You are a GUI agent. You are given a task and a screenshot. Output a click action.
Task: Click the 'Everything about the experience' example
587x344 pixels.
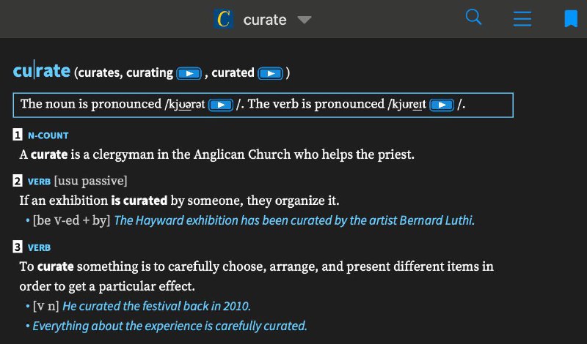coord(169,326)
